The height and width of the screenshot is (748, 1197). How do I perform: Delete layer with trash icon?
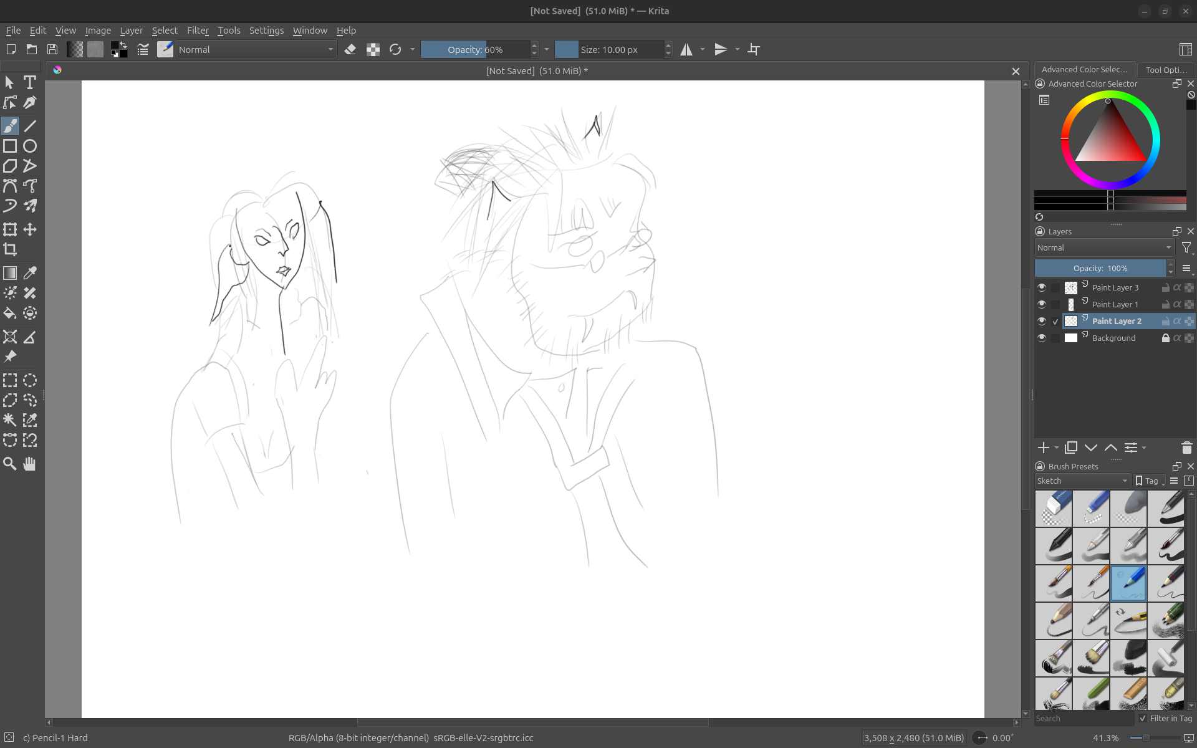coord(1186,448)
